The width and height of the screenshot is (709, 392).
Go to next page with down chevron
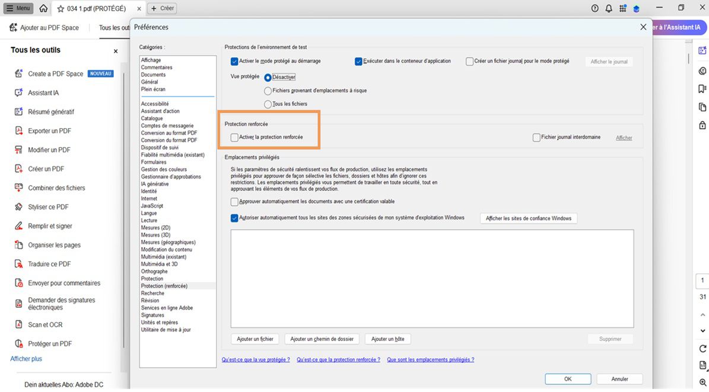click(x=702, y=330)
